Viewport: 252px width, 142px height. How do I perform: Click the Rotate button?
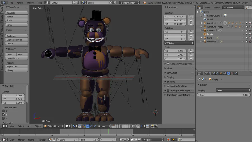click(17, 17)
